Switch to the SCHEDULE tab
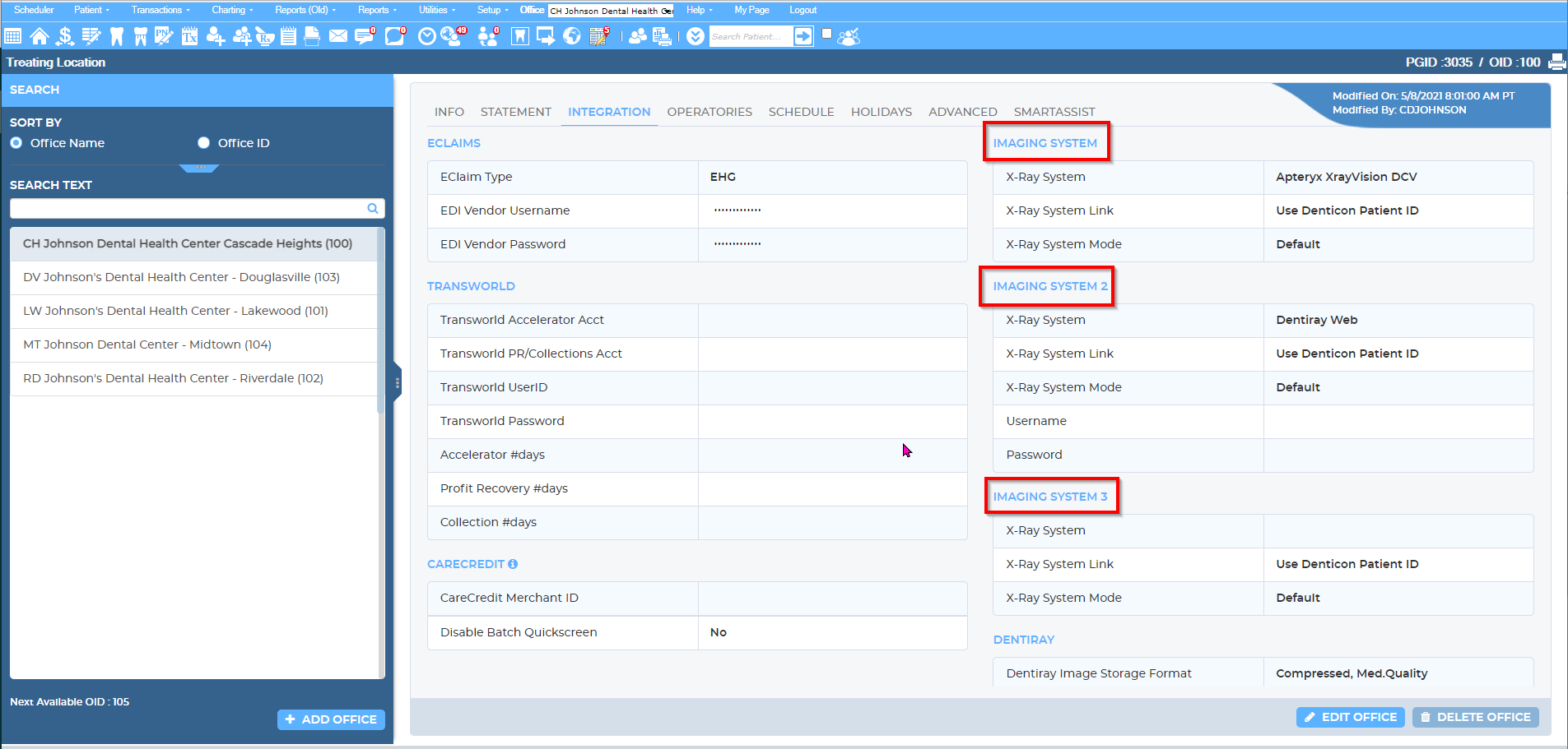1568x749 pixels. pos(802,112)
